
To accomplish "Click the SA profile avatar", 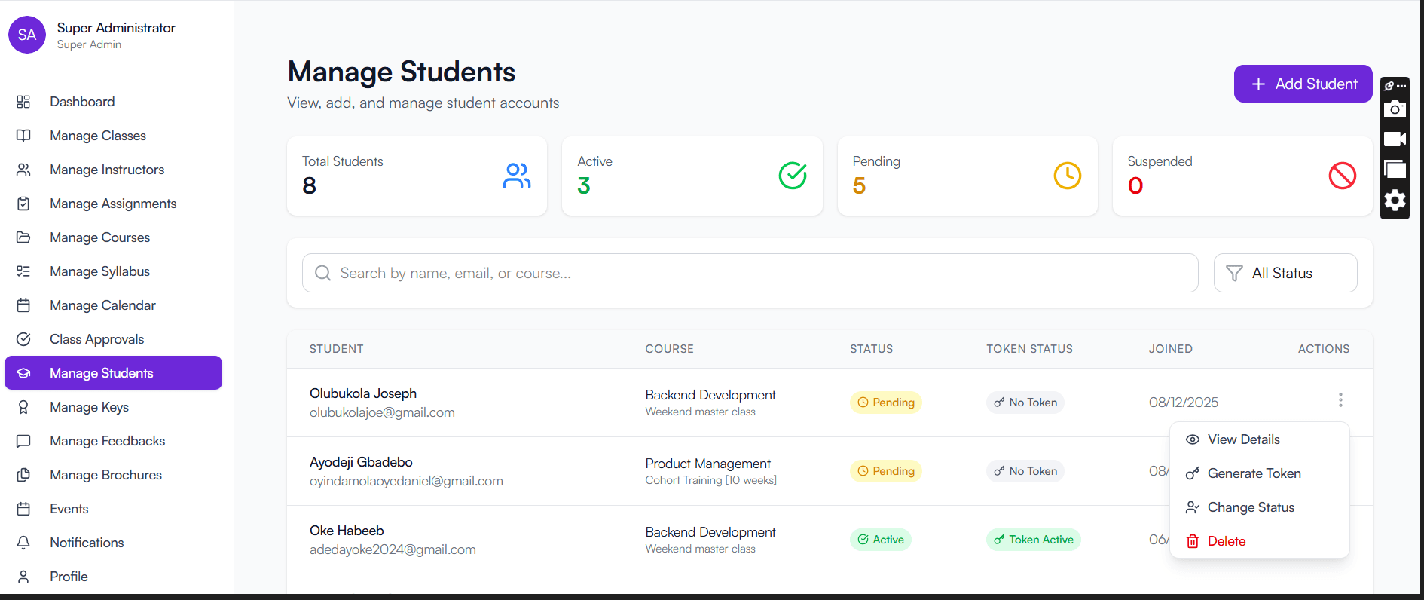I will click(x=27, y=35).
